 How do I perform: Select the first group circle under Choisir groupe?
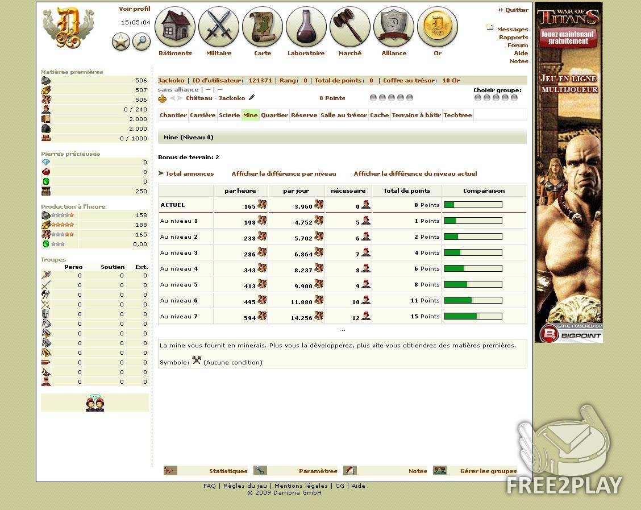click(478, 98)
